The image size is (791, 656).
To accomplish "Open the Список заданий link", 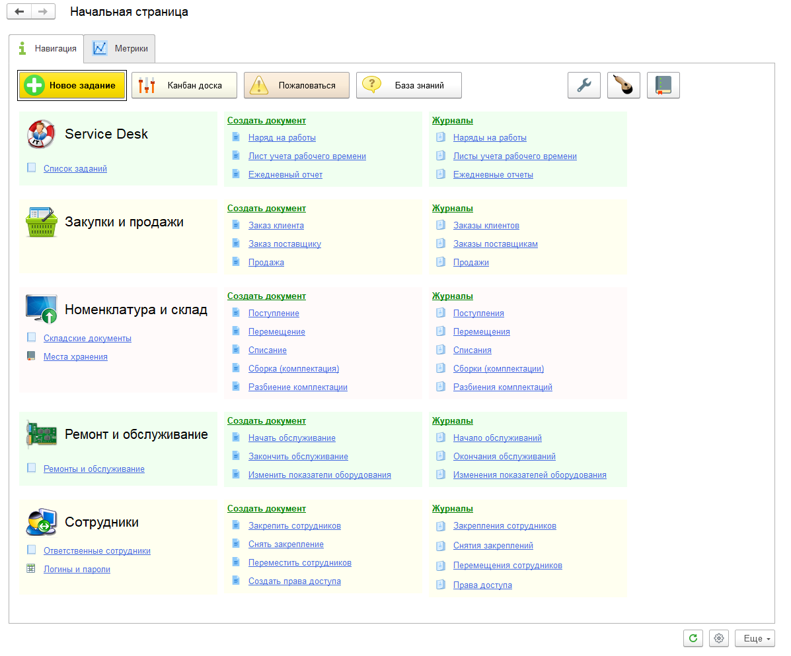I will coord(75,168).
